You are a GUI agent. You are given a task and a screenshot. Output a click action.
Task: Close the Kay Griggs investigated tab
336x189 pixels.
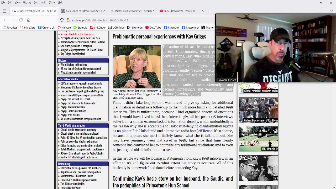(x=55, y=11)
